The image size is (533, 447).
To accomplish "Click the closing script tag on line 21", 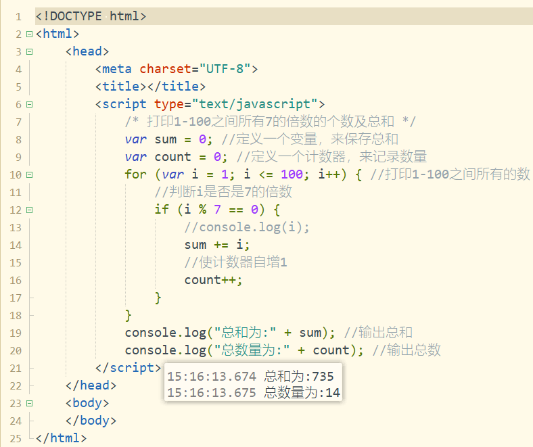I will point(128,368).
